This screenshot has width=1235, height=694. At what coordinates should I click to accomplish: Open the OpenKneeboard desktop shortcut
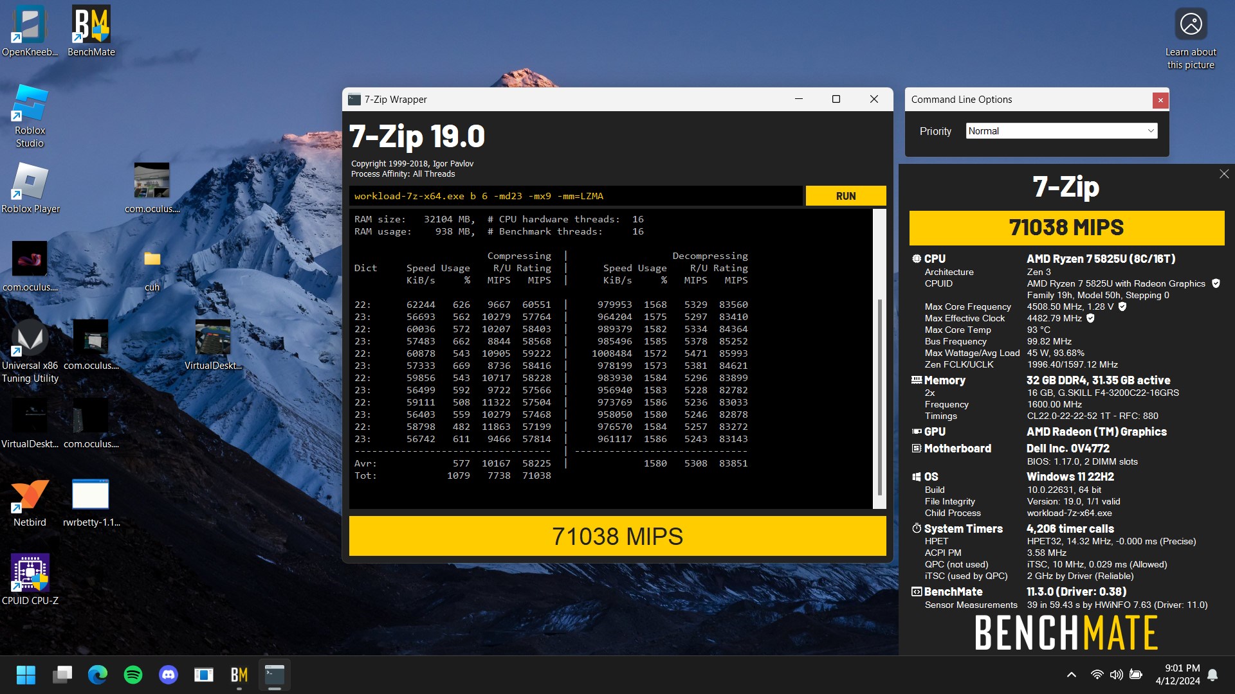click(x=30, y=31)
